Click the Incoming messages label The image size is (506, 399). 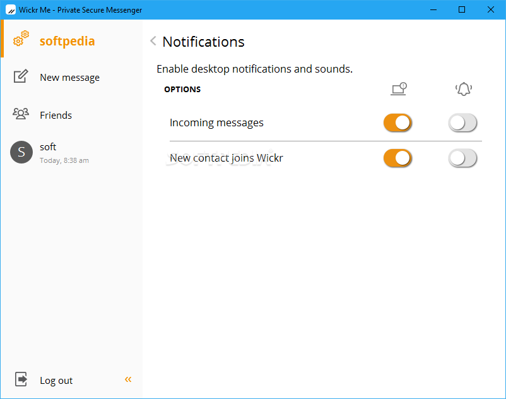(x=216, y=123)
